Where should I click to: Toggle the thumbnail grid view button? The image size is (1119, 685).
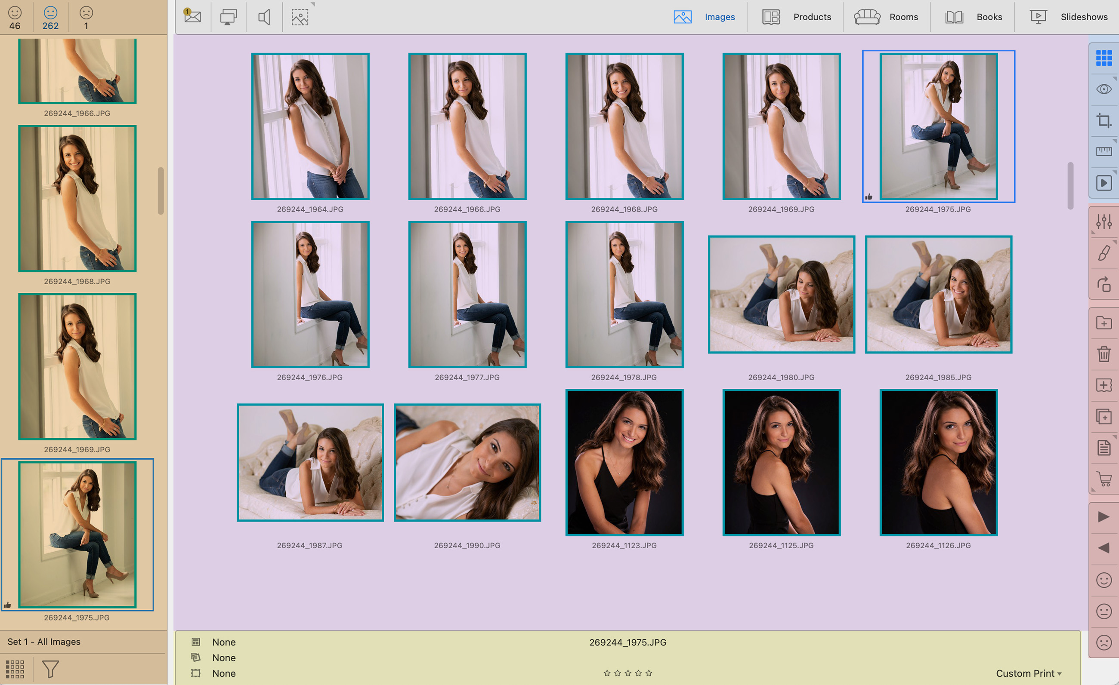coord(1104,58)
